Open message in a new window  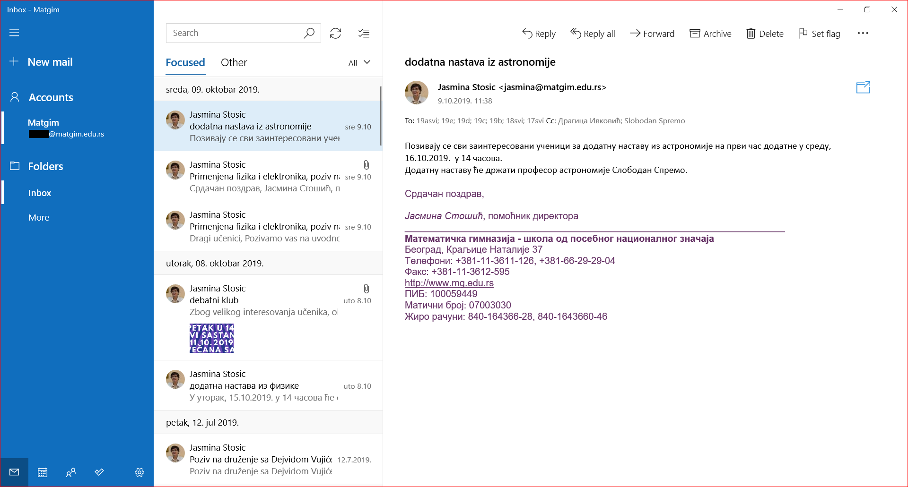point(863,87)
